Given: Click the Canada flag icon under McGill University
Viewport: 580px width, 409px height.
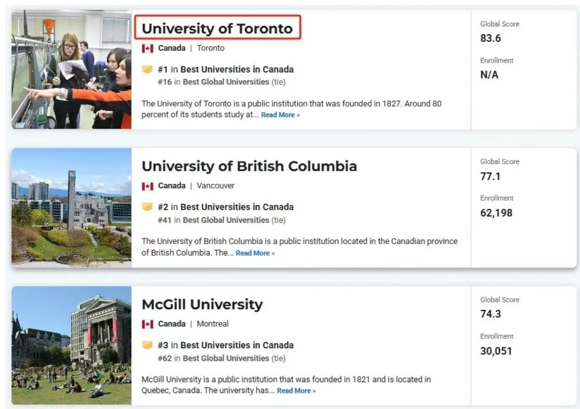Looking at the screenshot, I should [148, 324].
